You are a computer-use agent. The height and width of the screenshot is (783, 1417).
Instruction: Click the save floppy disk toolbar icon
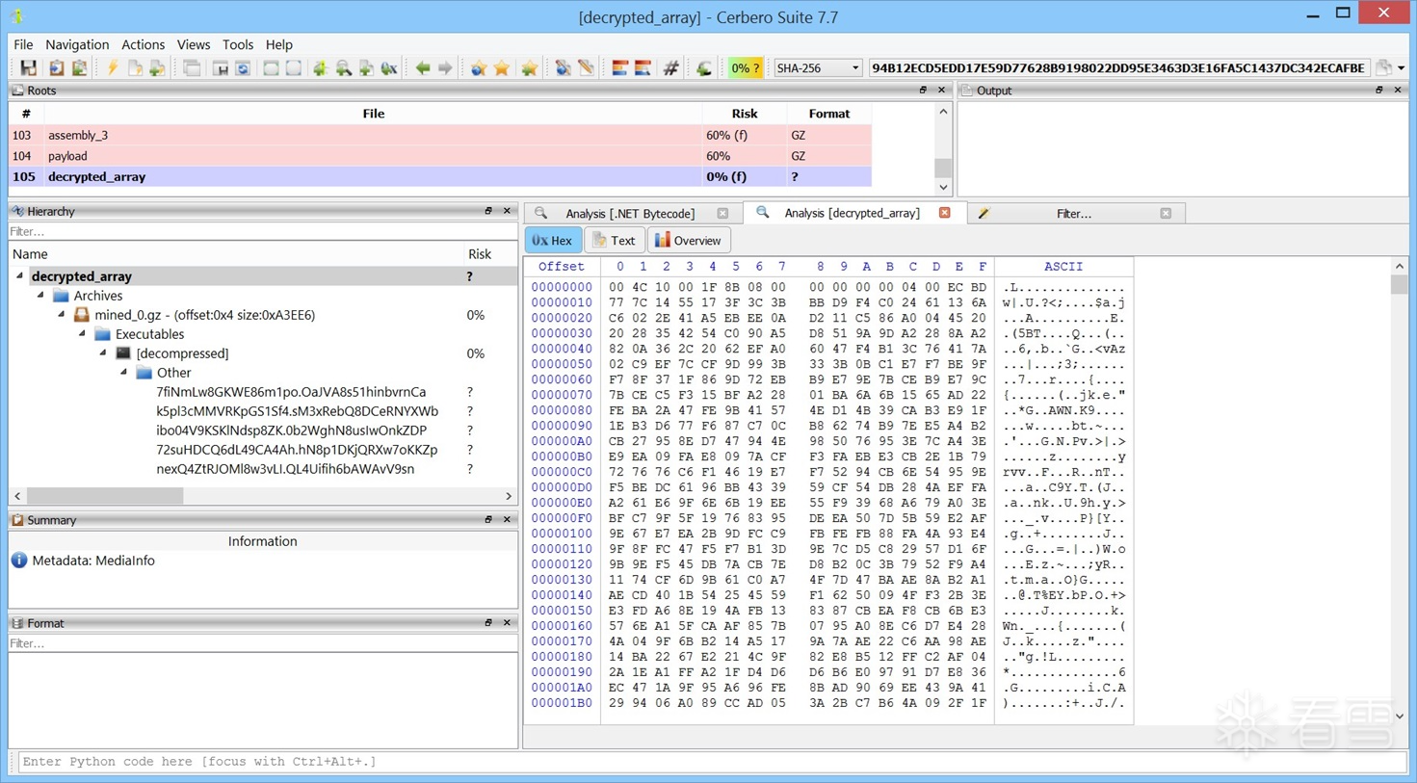28,68
